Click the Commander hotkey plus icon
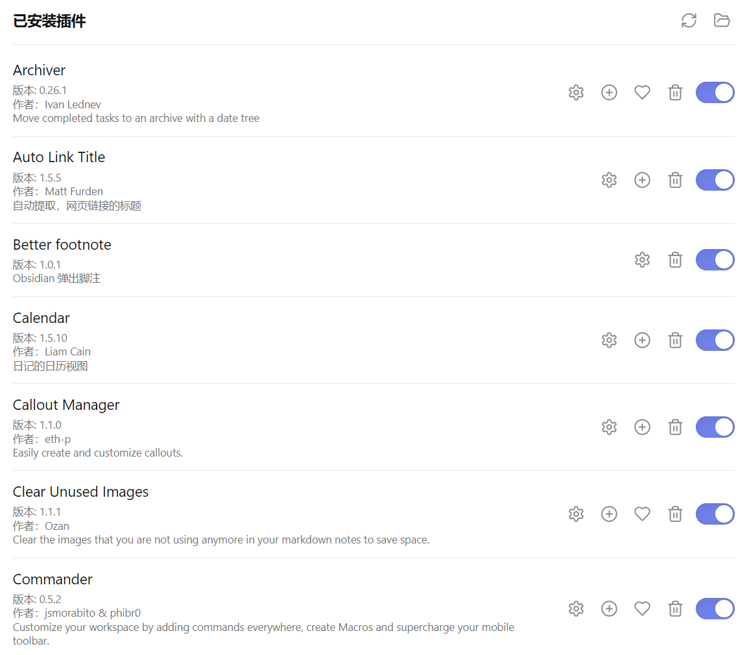 (x=609, y=609)
